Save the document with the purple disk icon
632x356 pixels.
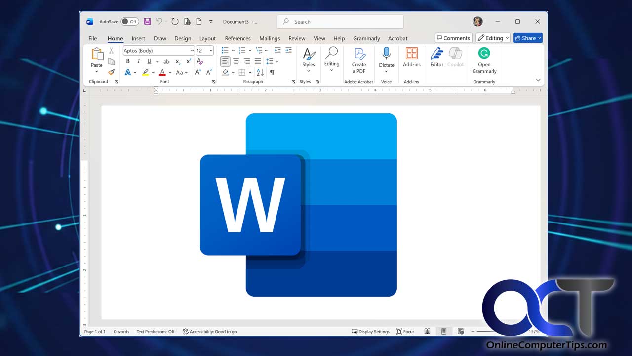pyautogui.click(x=147, y=22)
